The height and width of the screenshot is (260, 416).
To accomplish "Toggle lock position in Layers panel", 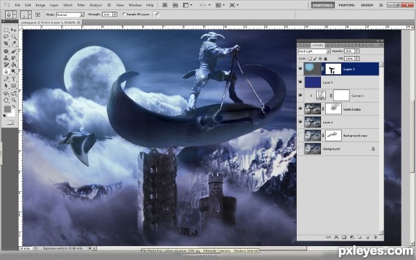I will [320, 58].
